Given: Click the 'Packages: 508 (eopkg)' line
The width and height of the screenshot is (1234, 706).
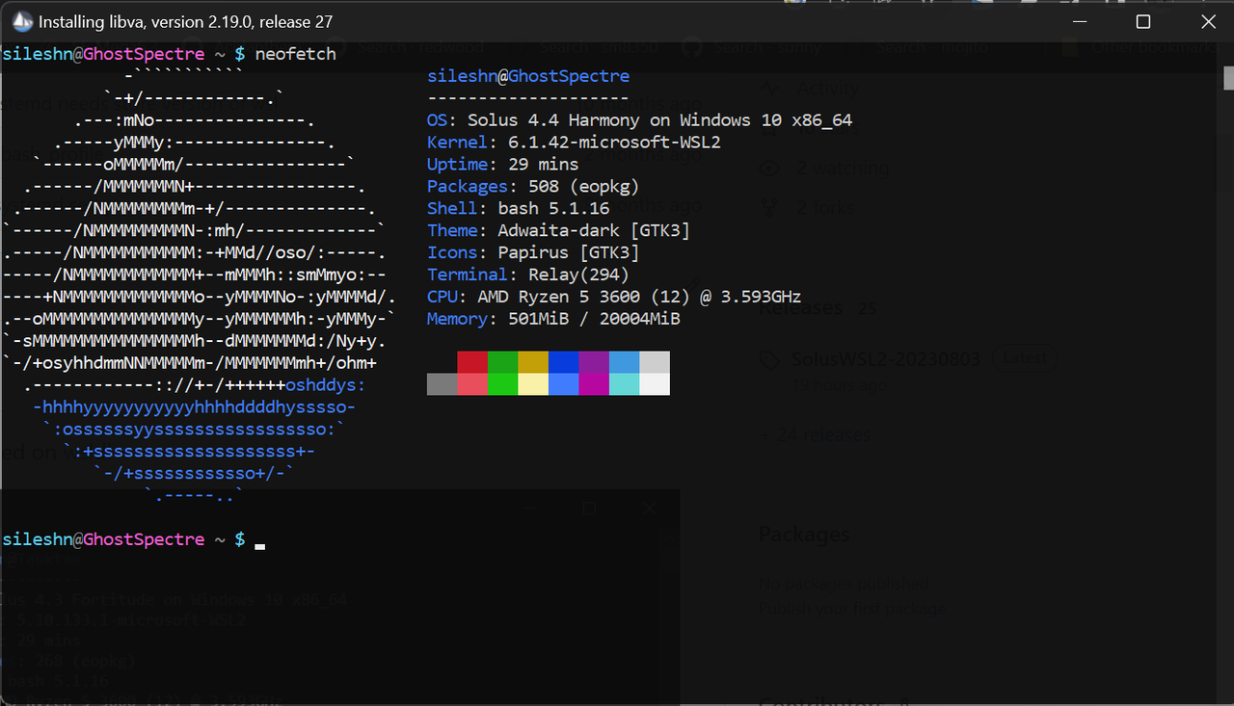Looking at the screenshot, I should coord(533,187).
